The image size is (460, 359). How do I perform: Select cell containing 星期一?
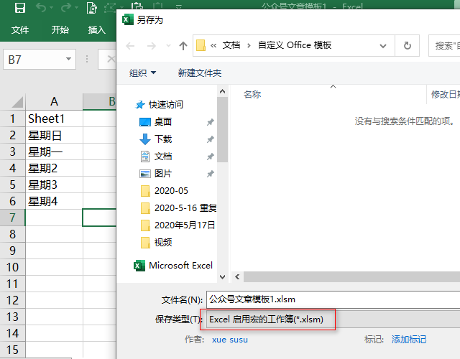[x=54, y=151]
